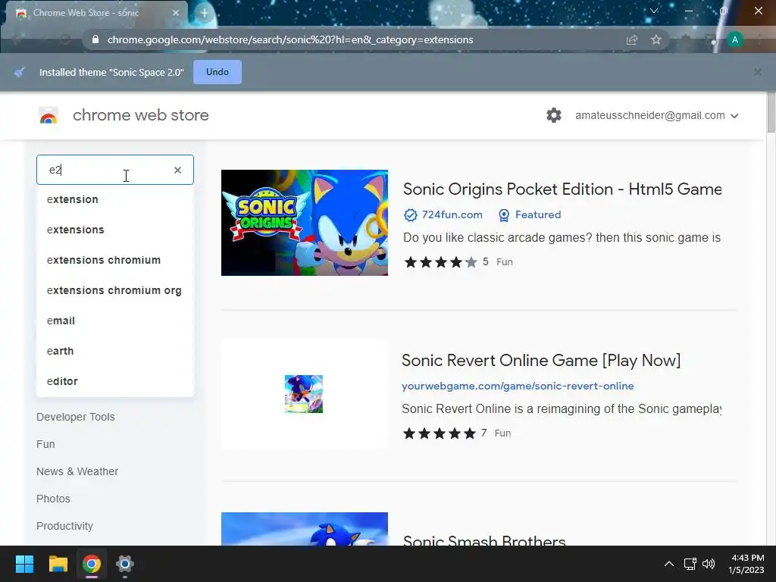Viewport: 776px width, 582px height.
Task: Open the network status tray icon
Action: pyautogui.click(x=690, y=564)
